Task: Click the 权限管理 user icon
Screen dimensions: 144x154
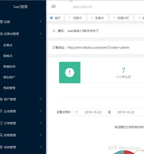Action: [1, 135]
